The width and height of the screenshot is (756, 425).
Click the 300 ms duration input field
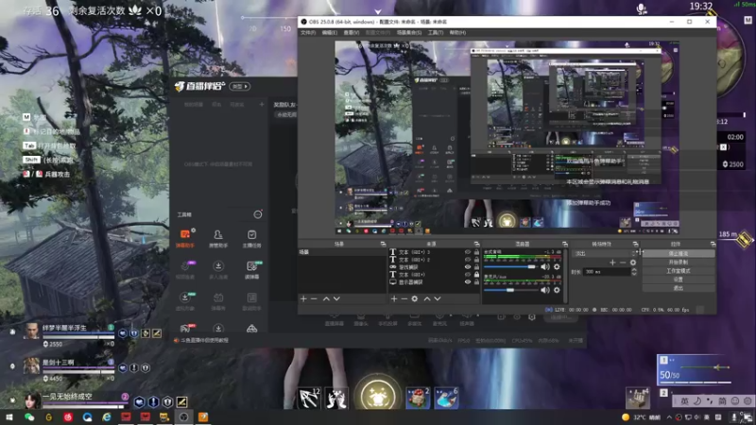pos(607,272)
